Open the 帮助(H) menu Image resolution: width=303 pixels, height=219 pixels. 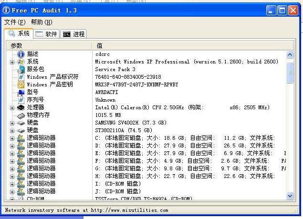pyautogui.click(x=42, y=22)
